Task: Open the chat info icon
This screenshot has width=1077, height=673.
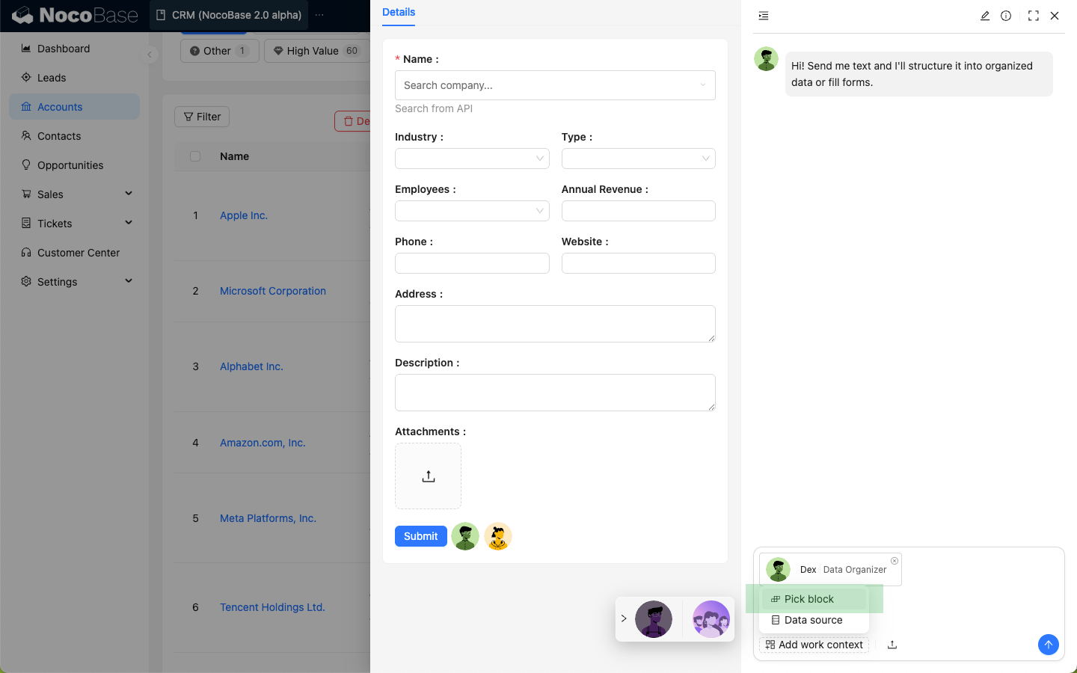Action: (x=1006, y=16)
